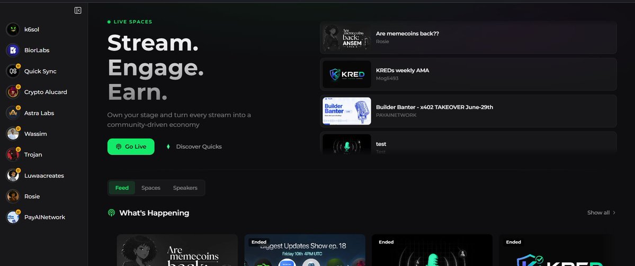Select Astra Labs name in sidebar

click(x=39, y=113)
